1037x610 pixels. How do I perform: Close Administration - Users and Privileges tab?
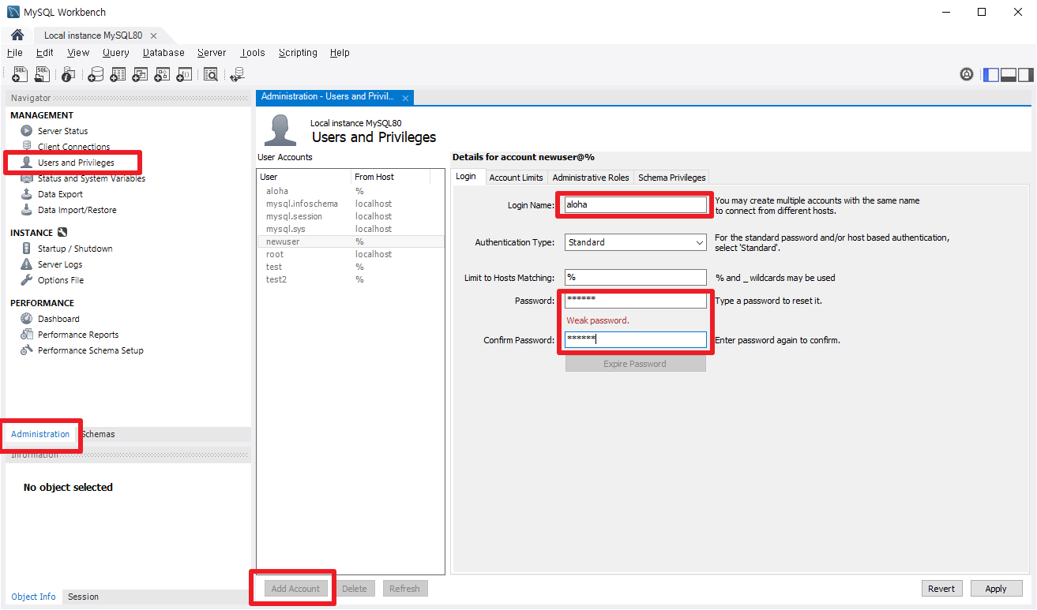tap(405, 98)
